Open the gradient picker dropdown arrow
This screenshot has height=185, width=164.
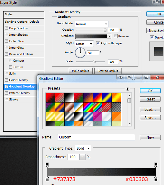[x=109, y=36]
